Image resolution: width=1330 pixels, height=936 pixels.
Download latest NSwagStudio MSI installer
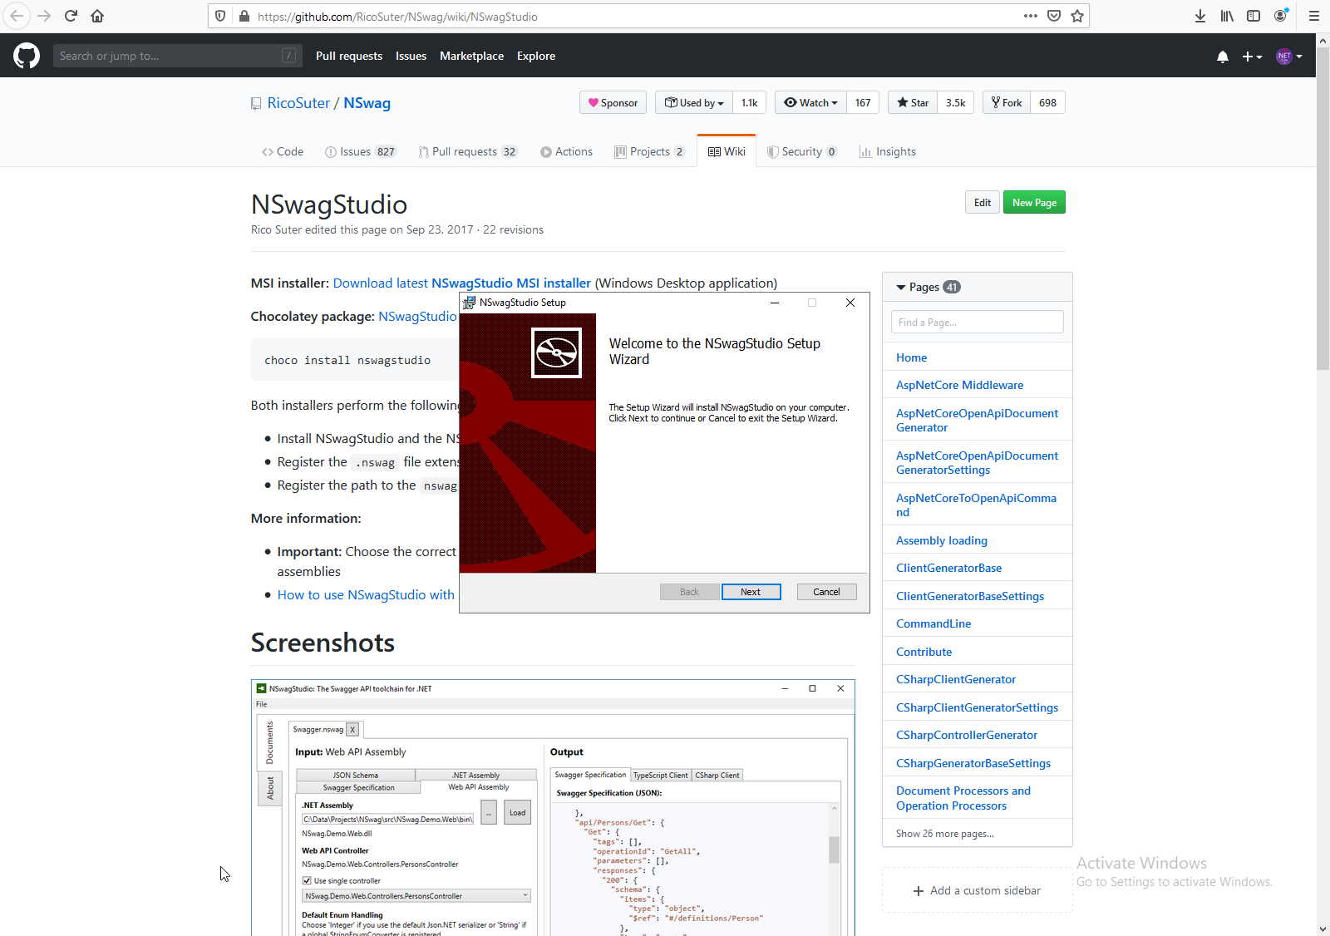461,283
